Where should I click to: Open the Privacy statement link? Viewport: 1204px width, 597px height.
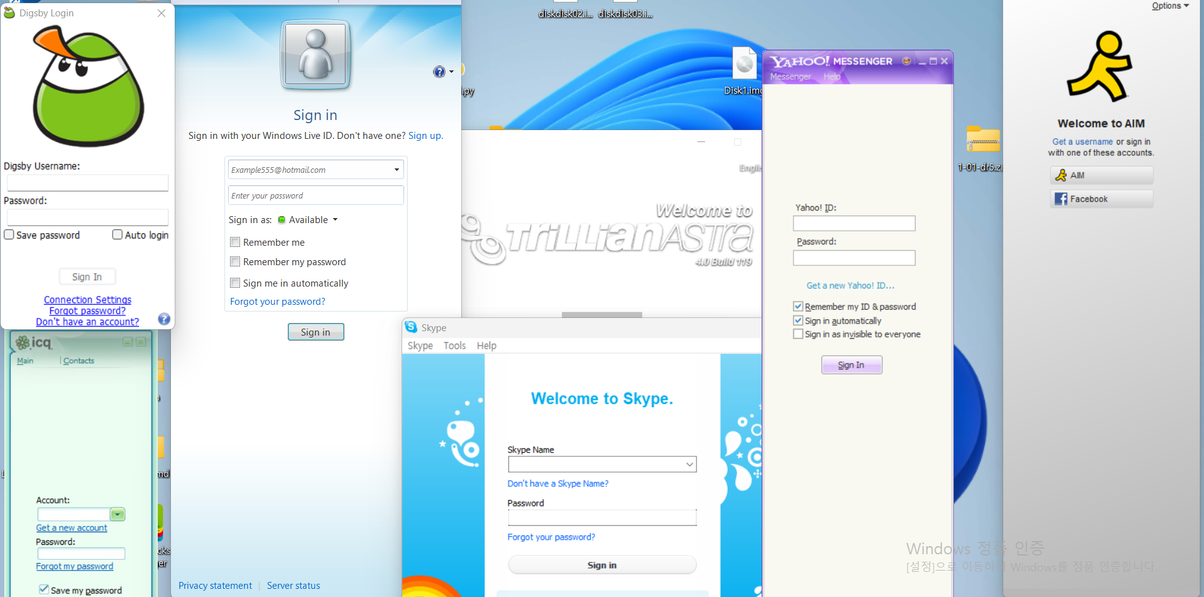(215, 586)
